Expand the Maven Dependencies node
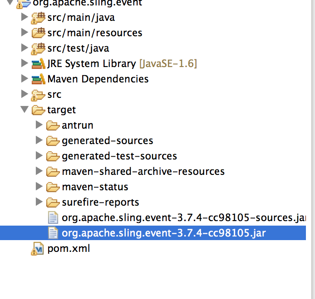The height and width of the screenshot is (299, 315). pyautogui.click(x=25, y=79)
